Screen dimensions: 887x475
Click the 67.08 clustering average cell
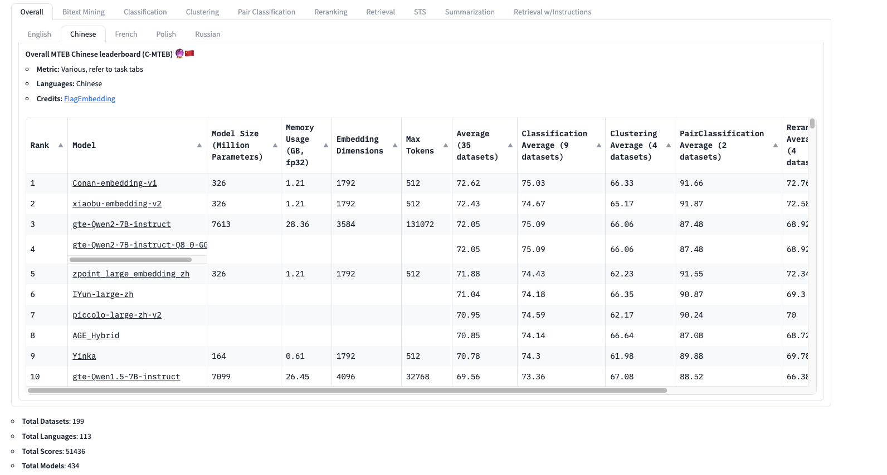(x=640, y=377)
